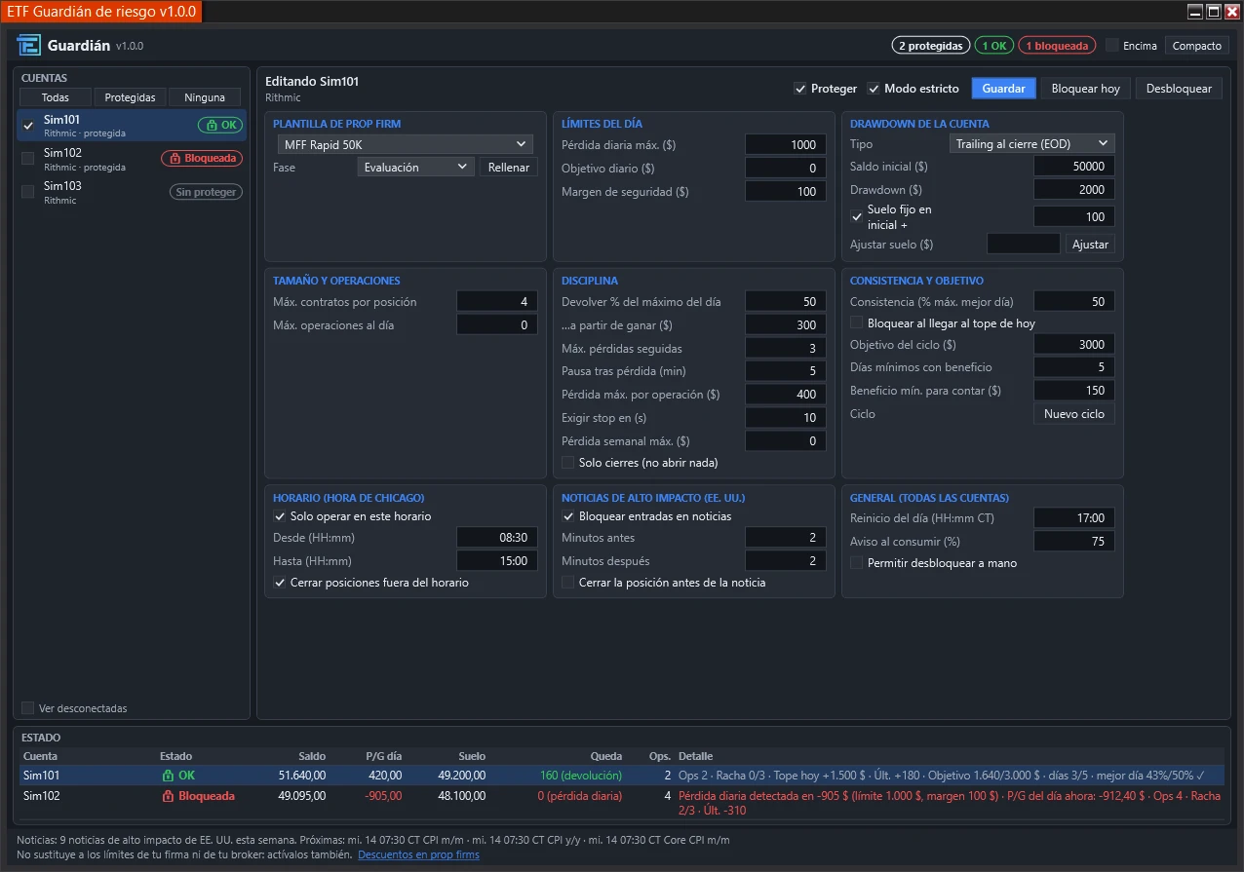Click the Desbloquear button
The width and height of the screenshot is (1244, 872).
1179,89
